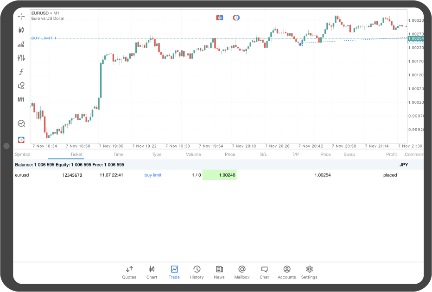Click the blue order arrow marker on chart

(x=300, y=44)
